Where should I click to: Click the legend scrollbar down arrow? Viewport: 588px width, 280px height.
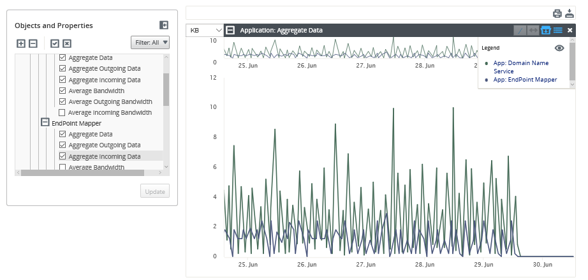pos(572,85)
